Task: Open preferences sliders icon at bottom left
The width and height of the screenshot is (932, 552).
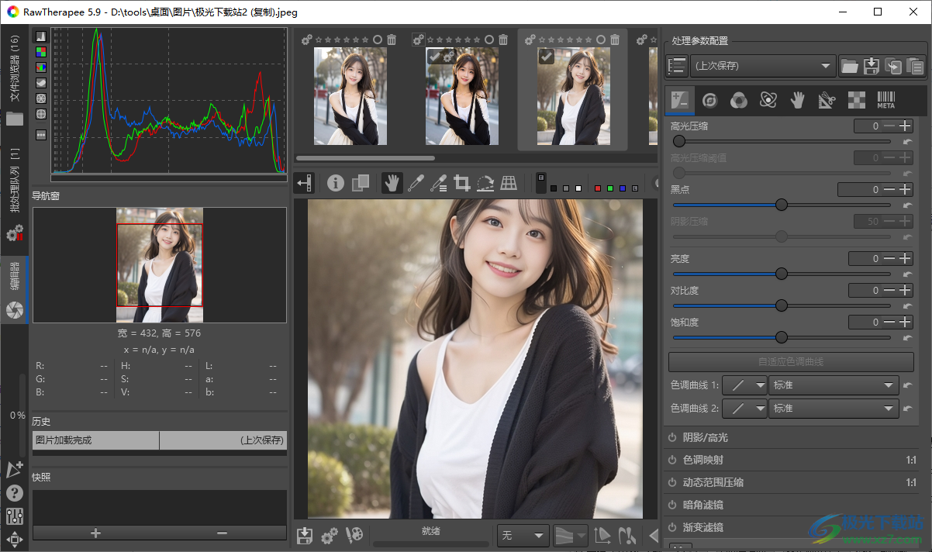Action: [x=15, y=516]
